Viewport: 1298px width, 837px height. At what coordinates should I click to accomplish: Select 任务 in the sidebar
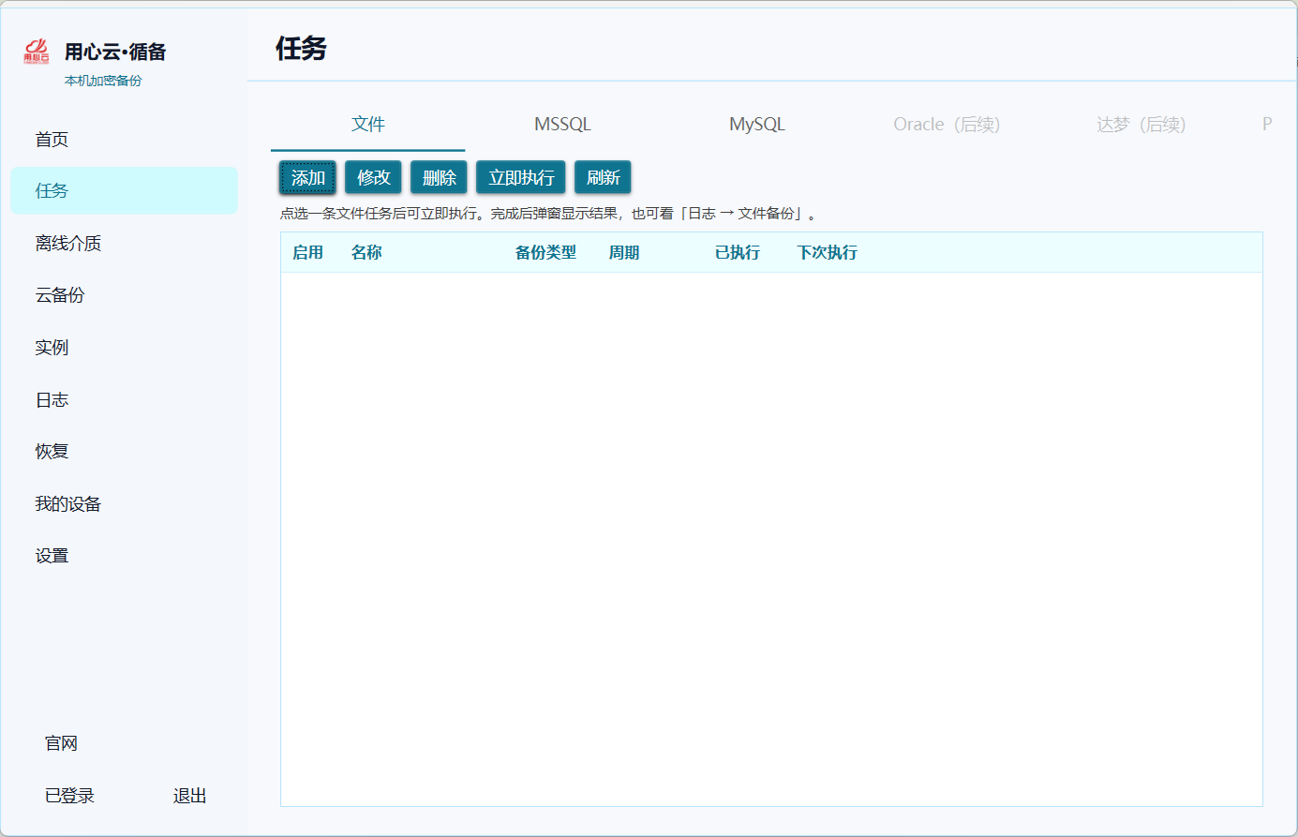124,190
